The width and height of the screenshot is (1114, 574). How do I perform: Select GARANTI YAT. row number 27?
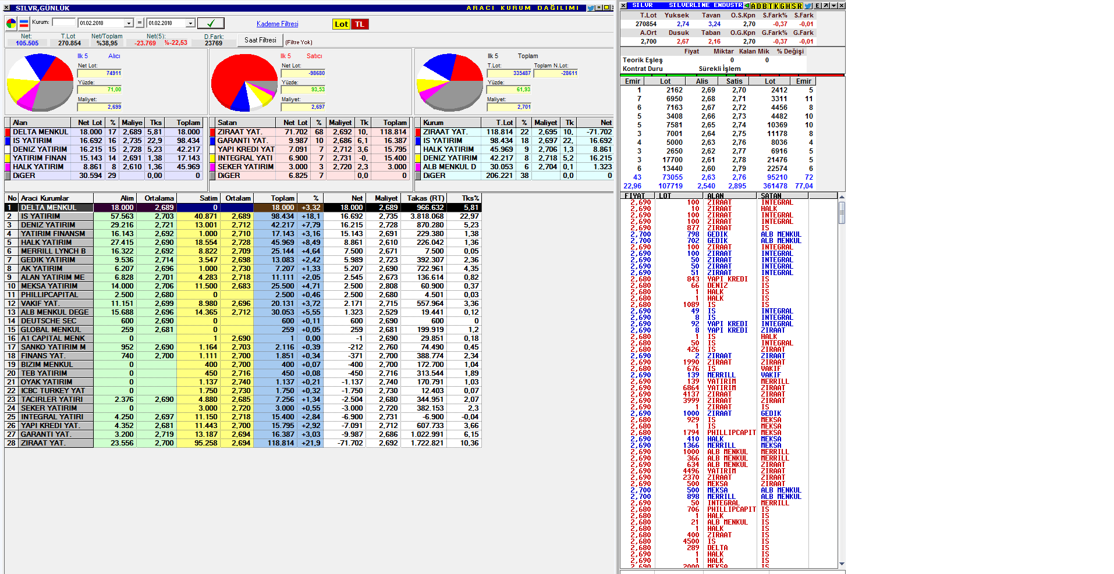click(x=243, y=434)
